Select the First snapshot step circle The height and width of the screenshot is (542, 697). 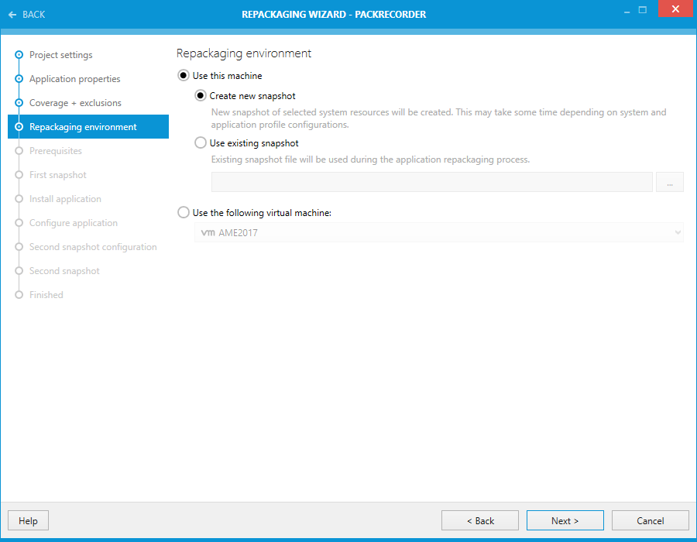[x=18, y=175]
